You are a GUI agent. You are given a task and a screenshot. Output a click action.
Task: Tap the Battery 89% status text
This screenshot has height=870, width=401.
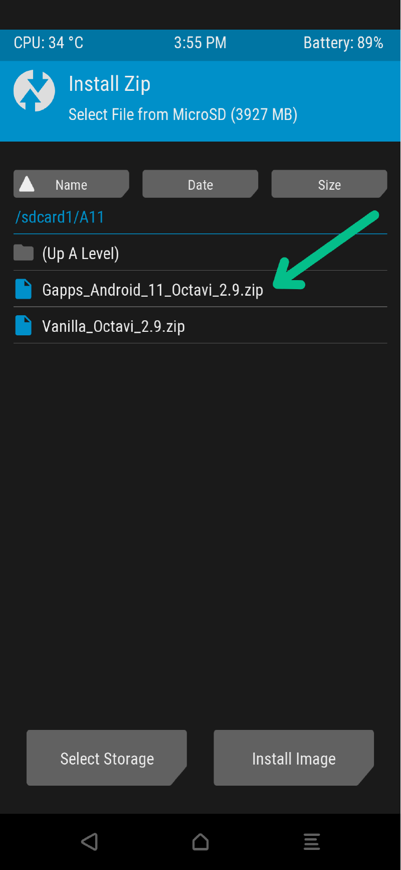pos(343,43)
